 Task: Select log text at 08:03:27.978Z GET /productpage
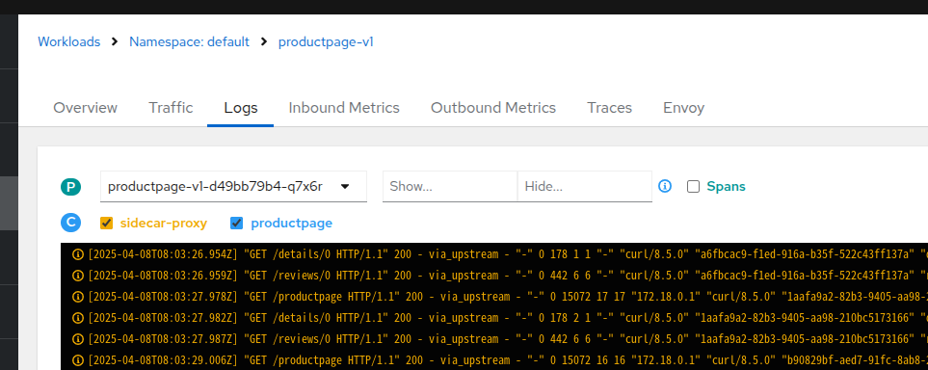click(x=508, y=297)
